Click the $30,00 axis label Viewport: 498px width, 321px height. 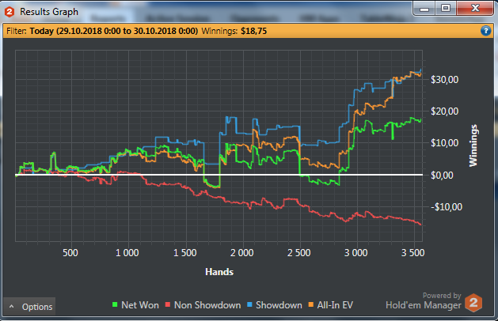(445, 80)
